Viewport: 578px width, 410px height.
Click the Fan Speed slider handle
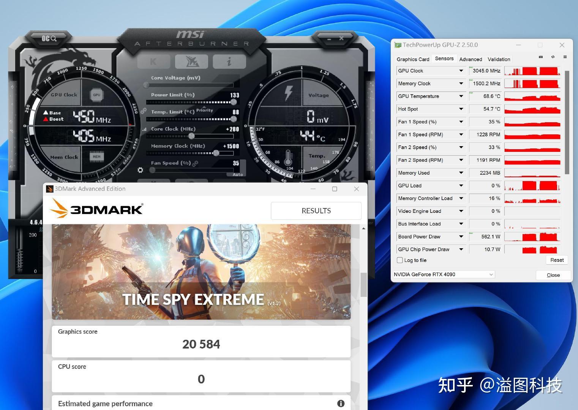click(x=152, y=170)
